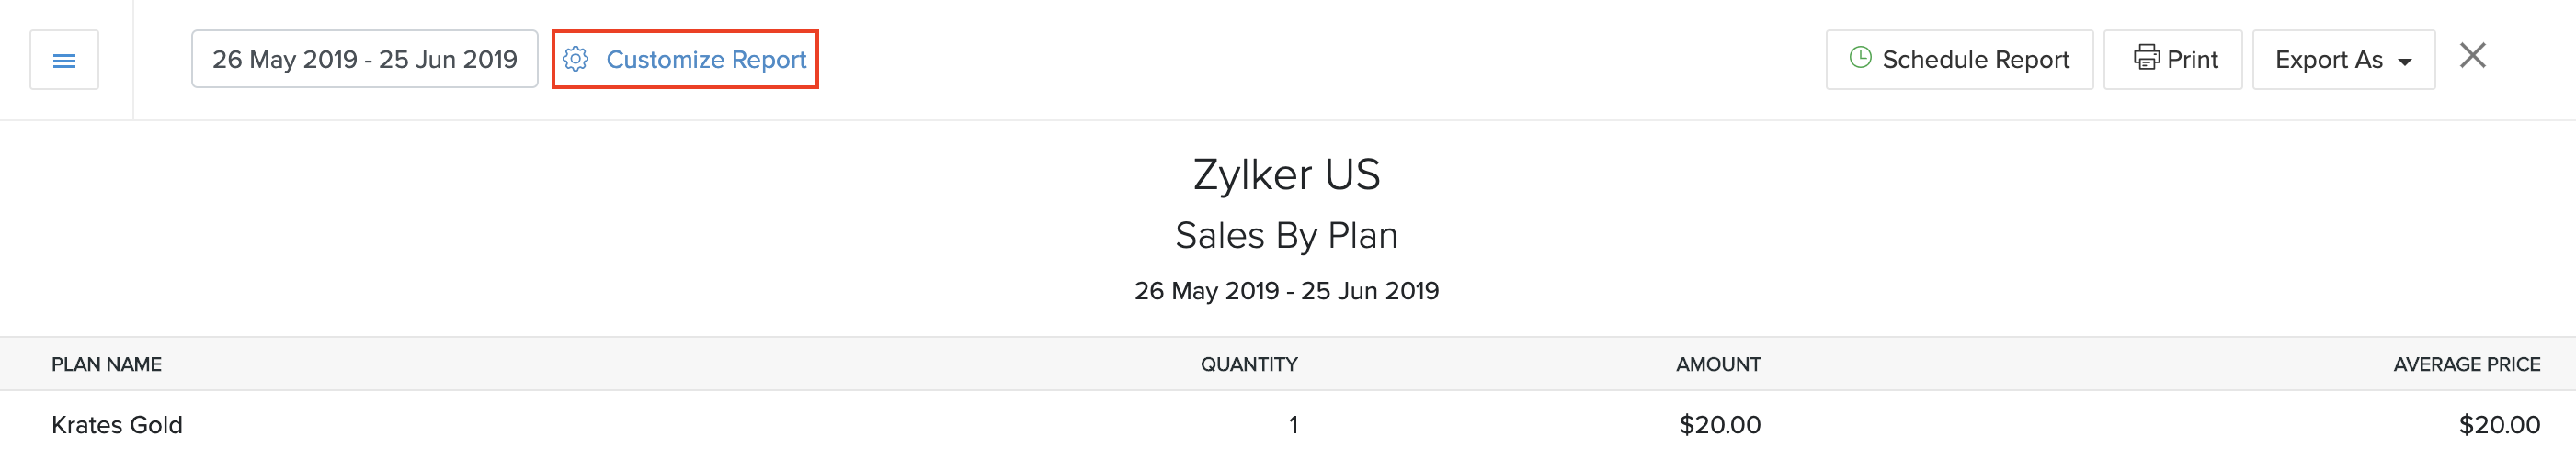Click the Schedule Report clock icon
The width and height of the screenshot is (2576, 459).
(1860, 58)
